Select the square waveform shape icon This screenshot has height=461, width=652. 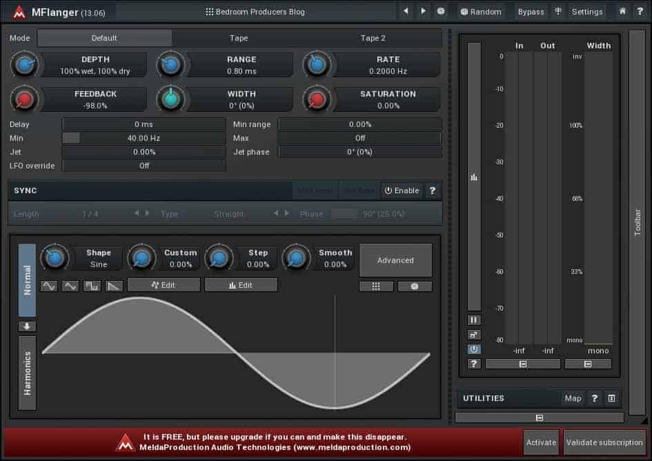pos(92,286)
